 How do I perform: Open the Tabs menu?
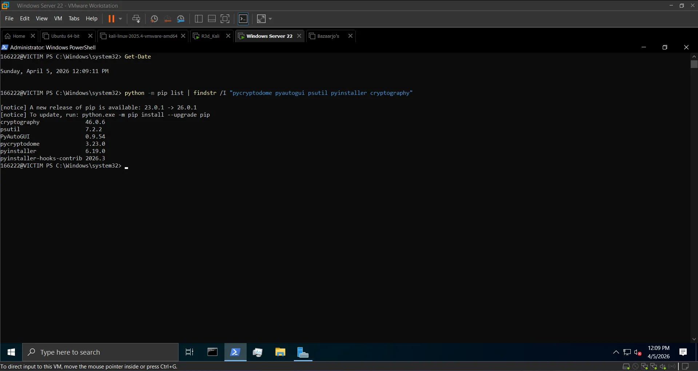pyautogui.click(x=74, y=19)
